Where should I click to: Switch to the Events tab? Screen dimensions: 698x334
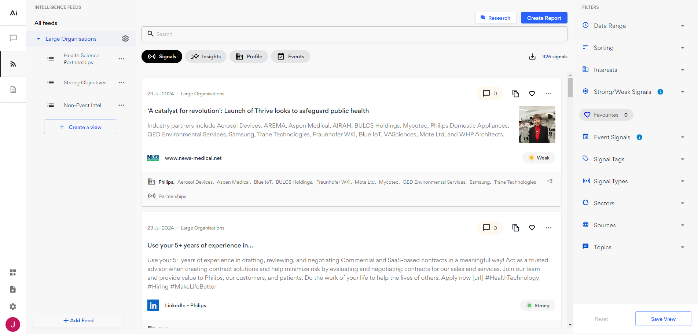290,56
